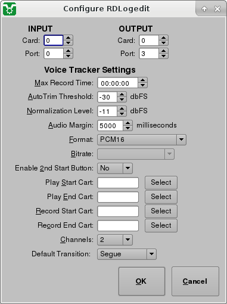Image resolution: width=227 pixels, height=304 pixels.
Task: Raise the Max Record Time with up arrow
Action: (x=142, y=80)
